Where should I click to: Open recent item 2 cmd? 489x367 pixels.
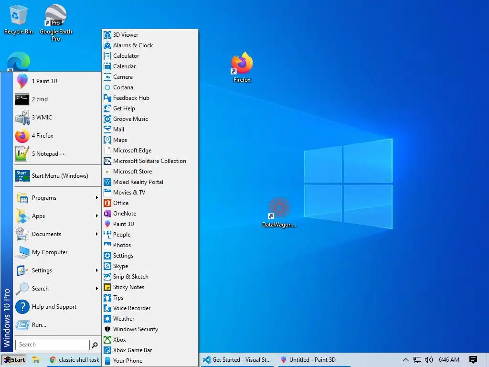(57, 99)
